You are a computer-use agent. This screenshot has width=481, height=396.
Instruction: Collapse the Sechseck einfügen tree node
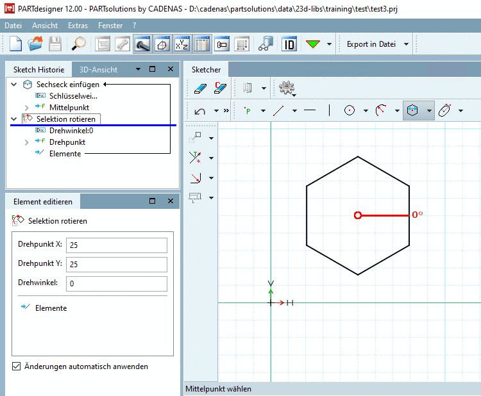[x=14, y=84]
